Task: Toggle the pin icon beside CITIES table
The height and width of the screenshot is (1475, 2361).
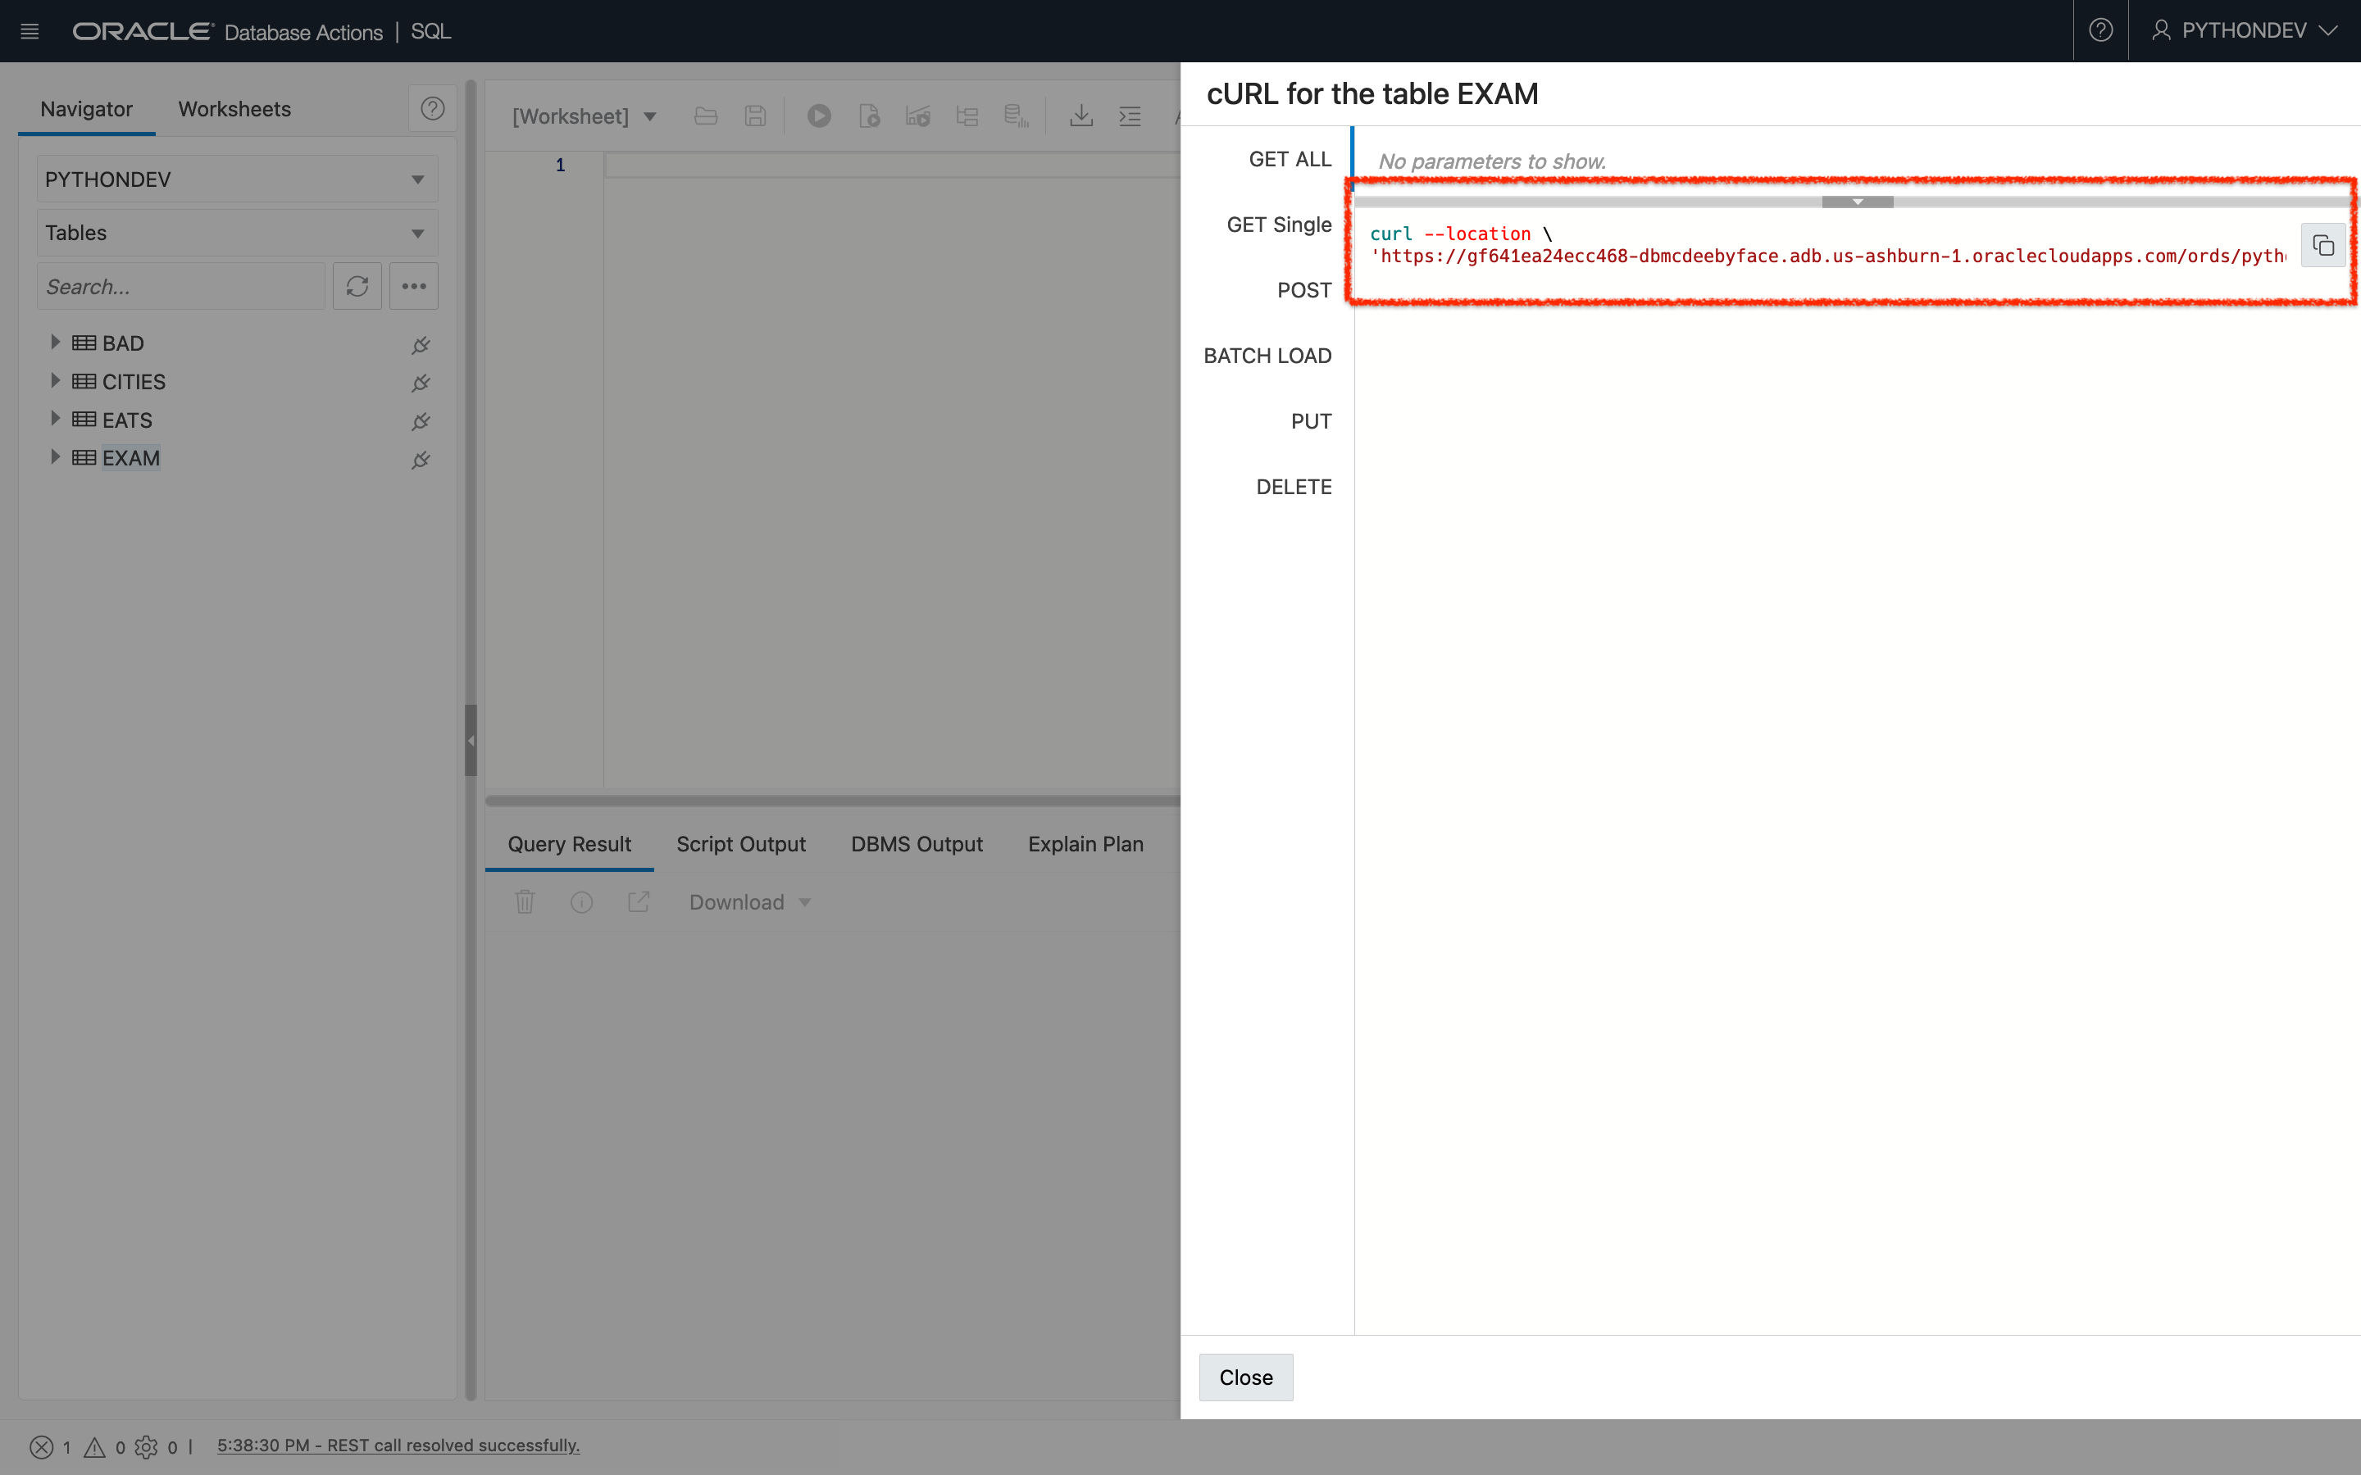Action: pyautogui.click(x=420, y=383)
